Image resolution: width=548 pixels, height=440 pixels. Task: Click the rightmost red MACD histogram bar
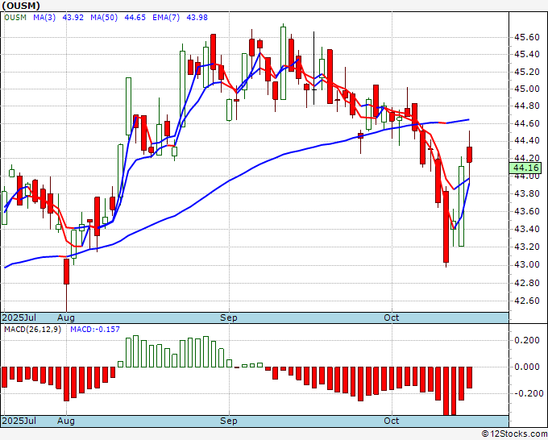coord(469,377)
